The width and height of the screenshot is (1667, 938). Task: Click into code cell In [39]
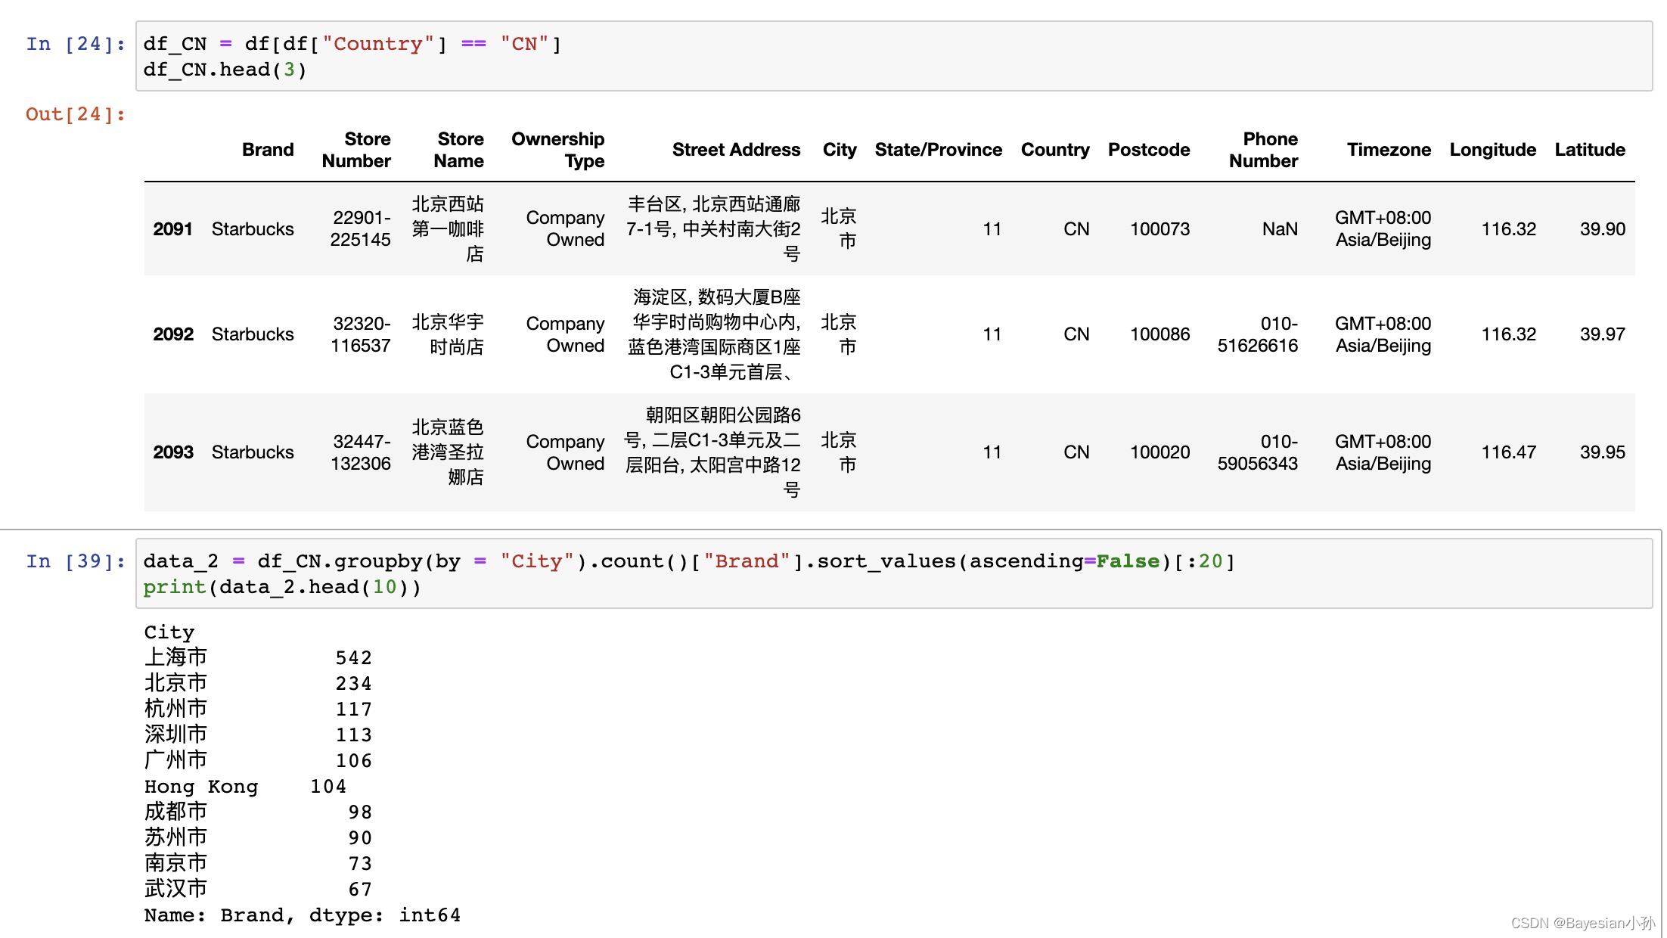coord(893,573)
